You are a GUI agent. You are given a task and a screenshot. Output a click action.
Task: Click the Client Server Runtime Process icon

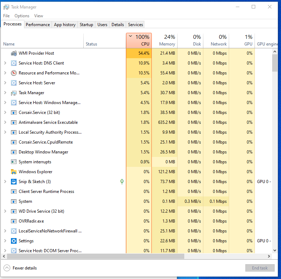[x=14, y=192]
